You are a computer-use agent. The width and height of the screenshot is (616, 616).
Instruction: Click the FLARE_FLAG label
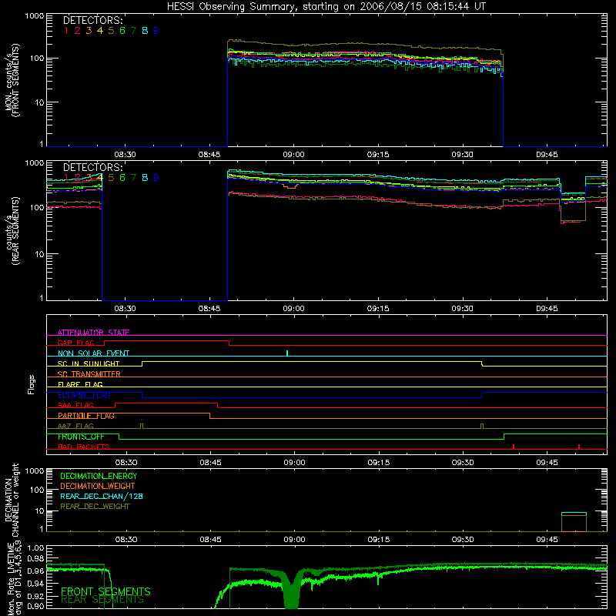tap(80, 384)
